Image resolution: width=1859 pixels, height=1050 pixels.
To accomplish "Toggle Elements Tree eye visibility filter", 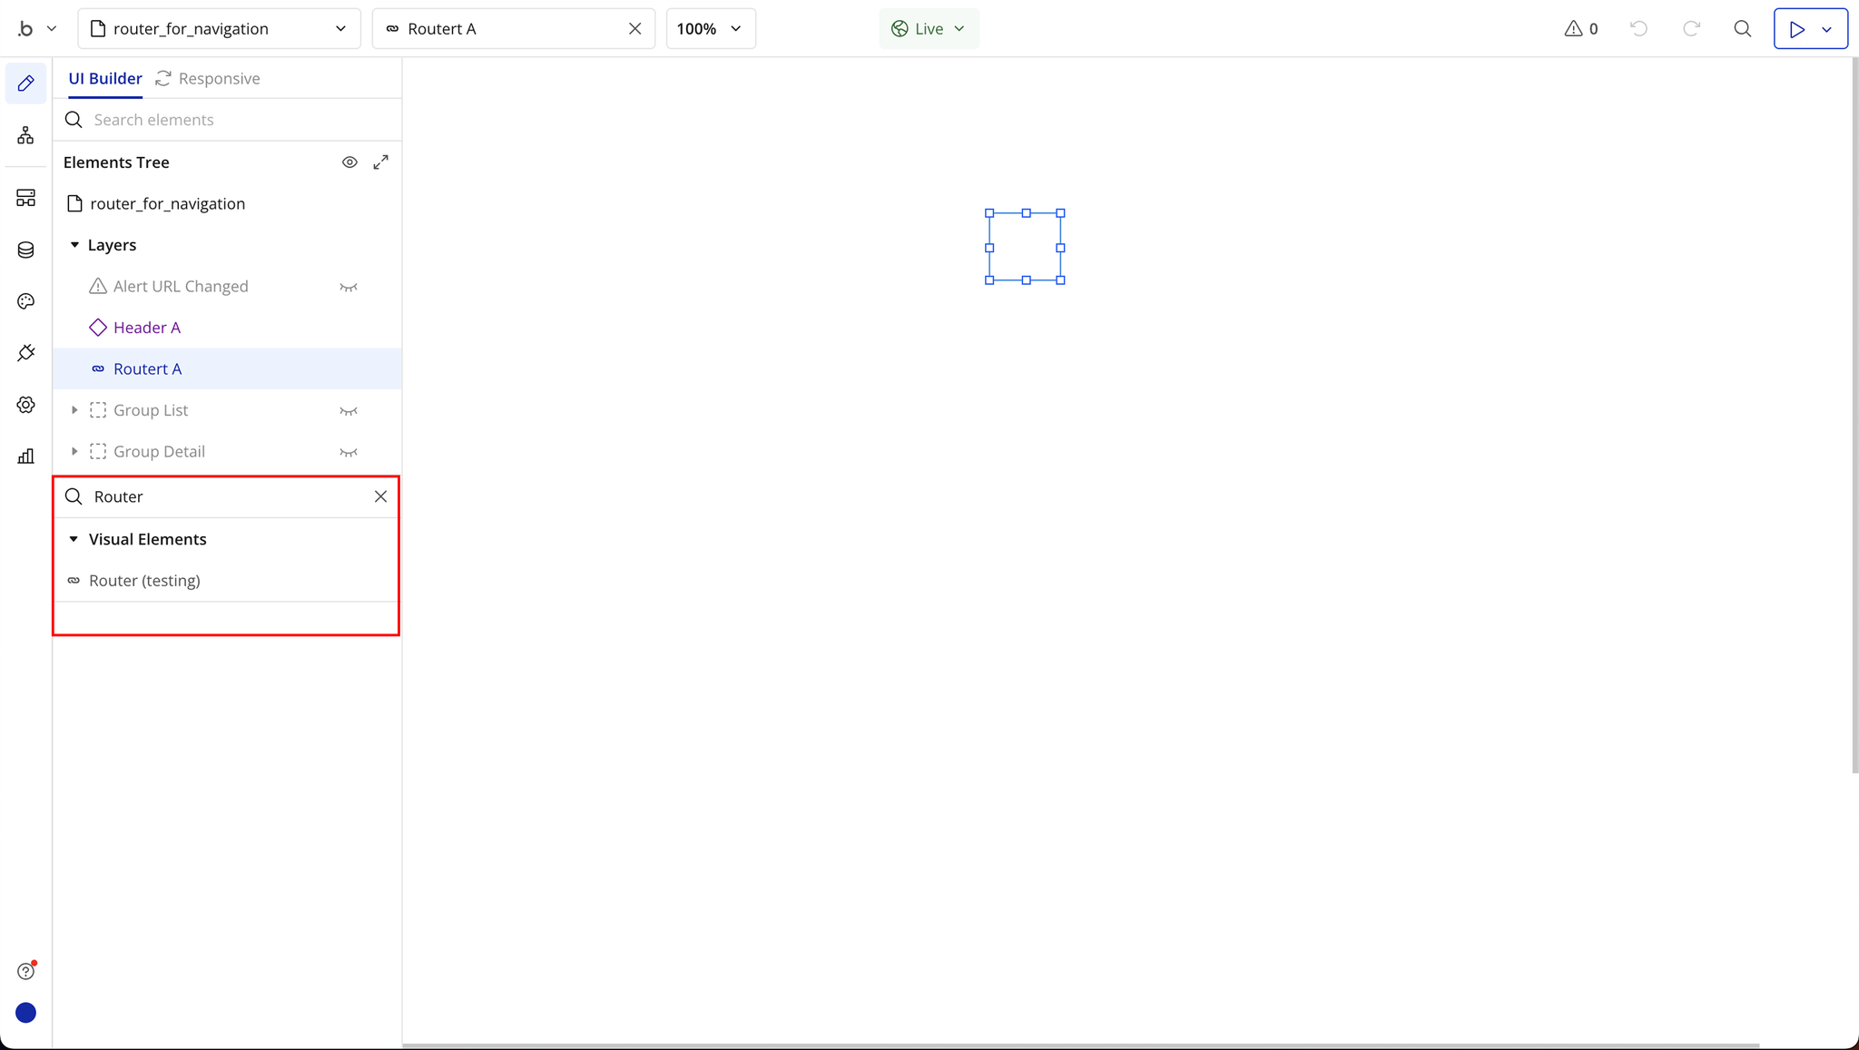I will pos(349,162).
